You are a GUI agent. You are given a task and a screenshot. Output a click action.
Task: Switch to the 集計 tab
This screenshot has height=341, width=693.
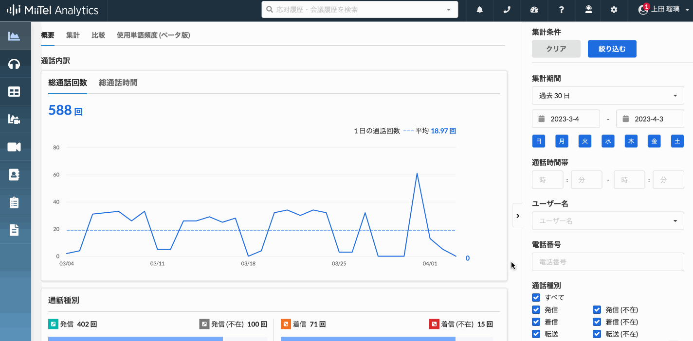point(73,35)
